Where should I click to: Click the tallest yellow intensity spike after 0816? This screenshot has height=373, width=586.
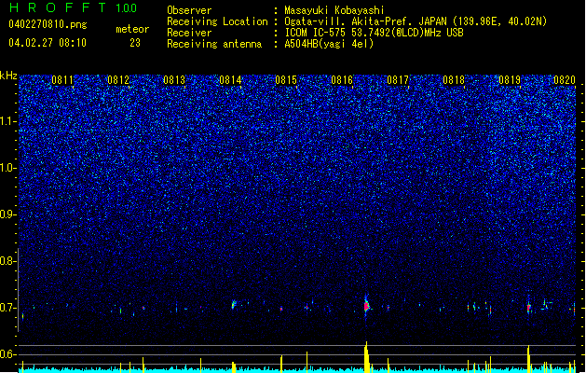pos(367,357)
